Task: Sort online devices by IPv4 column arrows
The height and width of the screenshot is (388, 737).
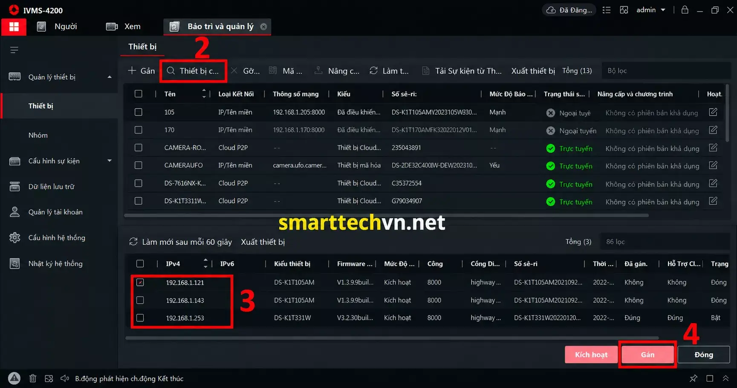Action: (205, 263)
